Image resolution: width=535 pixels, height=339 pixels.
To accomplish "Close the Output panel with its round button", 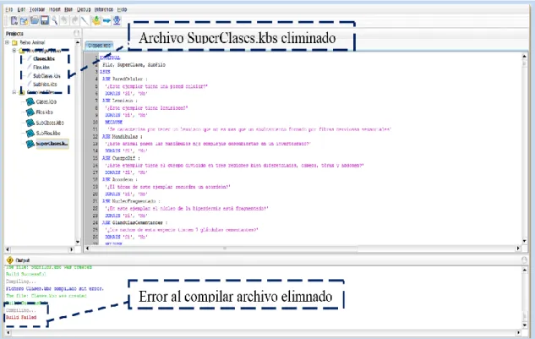I will 524,260.
